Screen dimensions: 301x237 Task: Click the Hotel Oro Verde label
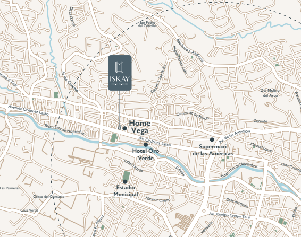coord(146,154)
